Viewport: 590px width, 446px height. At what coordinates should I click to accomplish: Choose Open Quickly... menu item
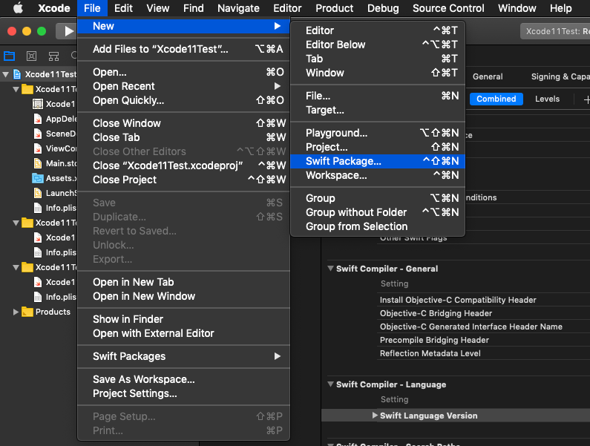click(x=183, y=100)
